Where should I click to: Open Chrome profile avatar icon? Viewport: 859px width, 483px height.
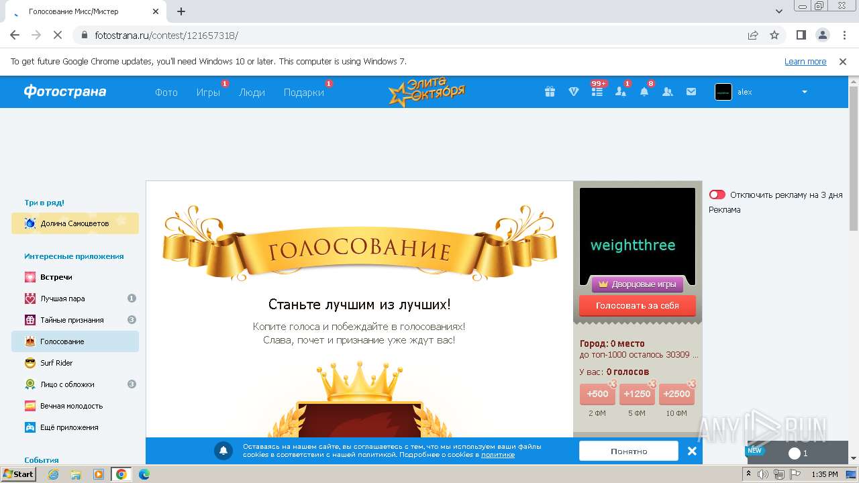tap(823, 35)
